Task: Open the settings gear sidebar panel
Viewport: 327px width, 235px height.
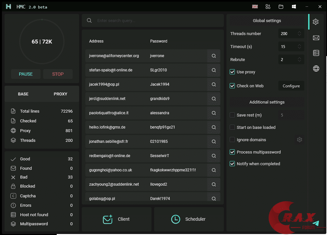Action: pyautogui.click(x=316, y=22)
